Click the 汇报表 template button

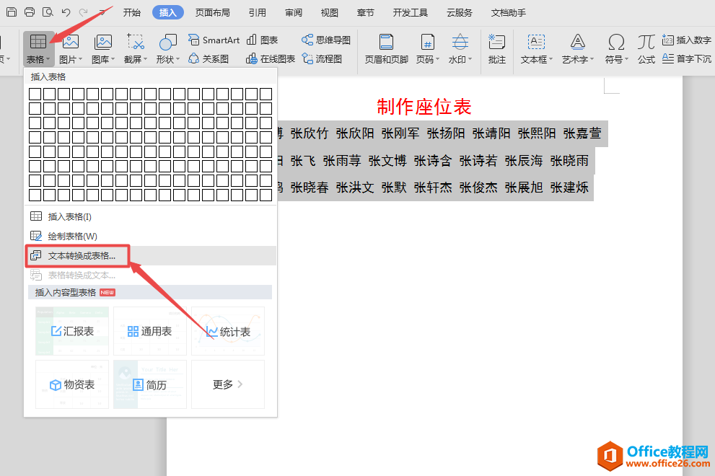(72, 331)
